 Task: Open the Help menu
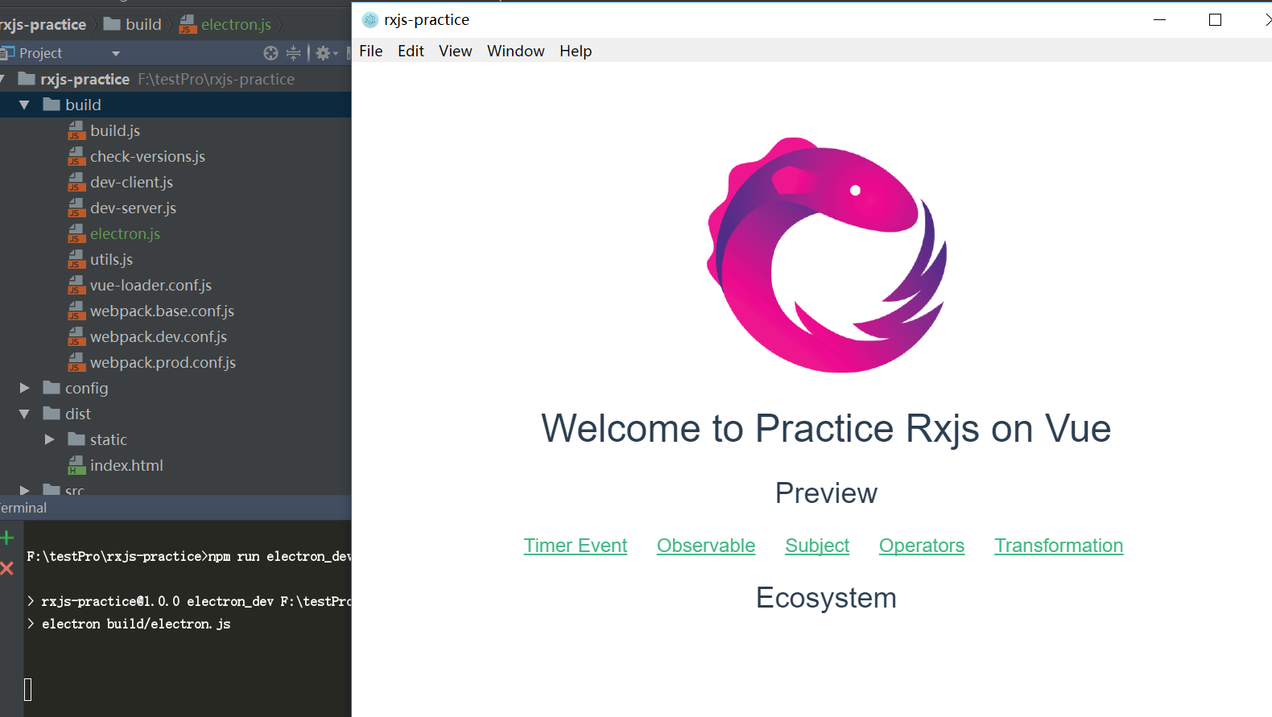tap(576, 51)
